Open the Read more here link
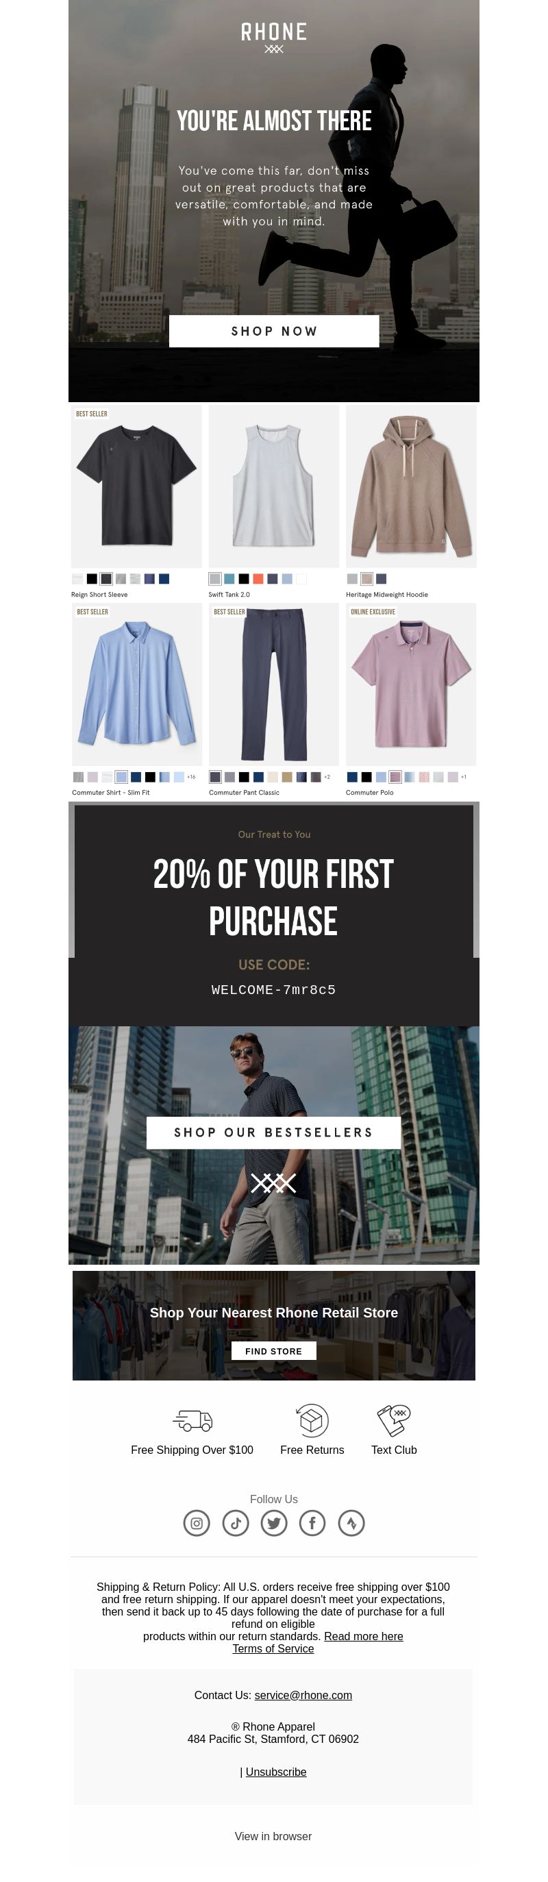Viewport: 548px width, 1882px height. tap(364, 1636)
